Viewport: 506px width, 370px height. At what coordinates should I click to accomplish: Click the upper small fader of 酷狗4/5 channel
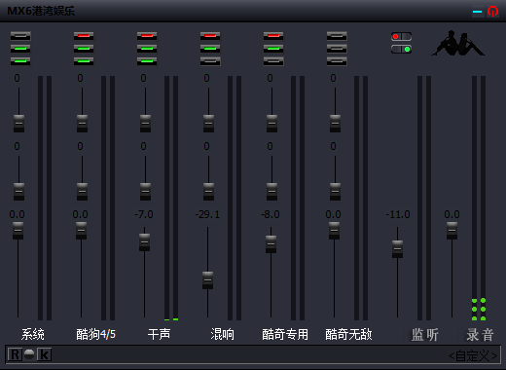[x=82, y=124]
